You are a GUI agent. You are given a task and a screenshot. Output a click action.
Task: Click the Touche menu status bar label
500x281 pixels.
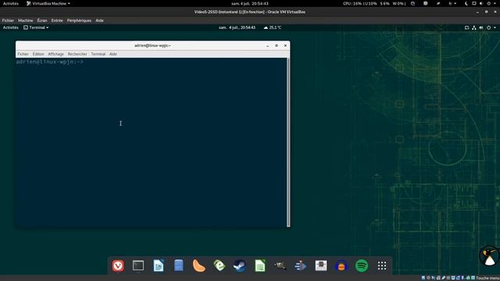coord(487,278)
